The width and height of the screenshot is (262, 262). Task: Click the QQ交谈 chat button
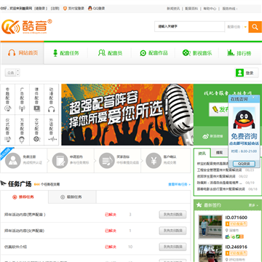coord(244,164)
